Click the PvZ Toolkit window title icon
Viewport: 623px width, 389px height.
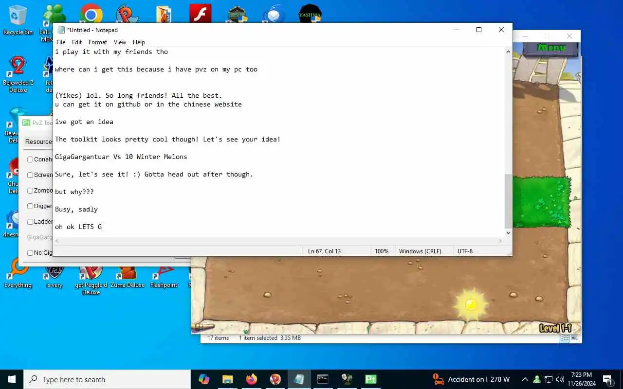[x=27, y=123]
